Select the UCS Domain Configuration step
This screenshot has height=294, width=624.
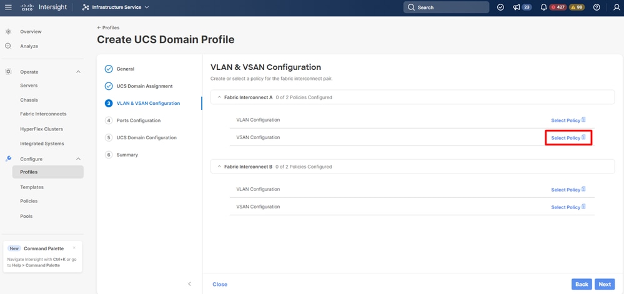pyautogui.click(x=146, y=138)
